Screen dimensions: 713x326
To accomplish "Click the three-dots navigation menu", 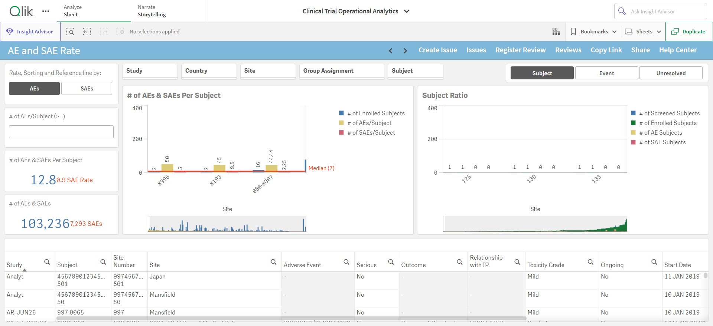I will pyautogui.click(x=46, y=11).
